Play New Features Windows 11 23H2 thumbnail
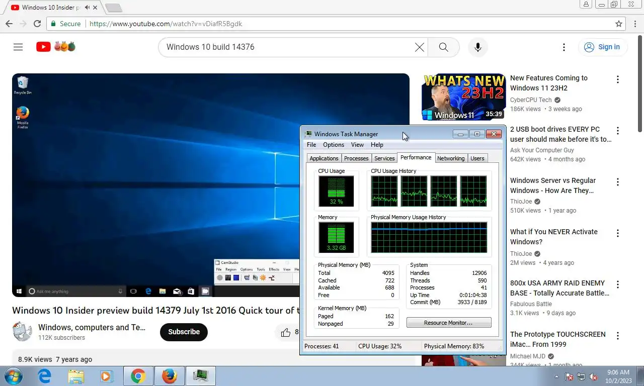The image size is (644, 386). click(463, 97)
